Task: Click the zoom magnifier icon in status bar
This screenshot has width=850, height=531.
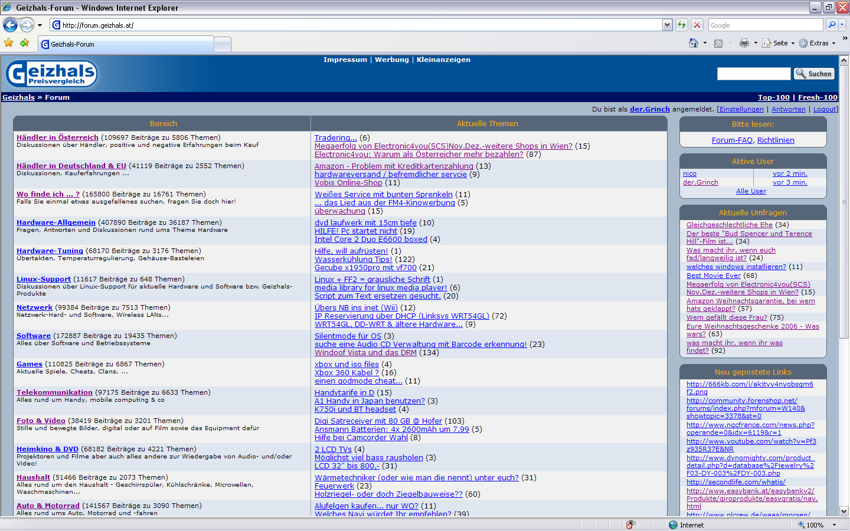Action: tap(802, 525)
